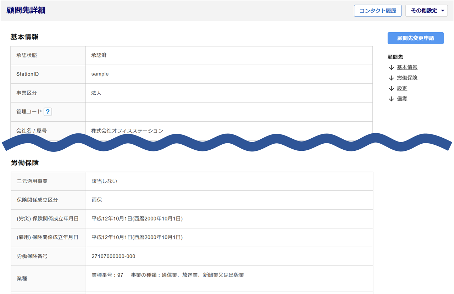Click the 顧問先変更申請 button
454x294 pixels.
tap(416, 38)
